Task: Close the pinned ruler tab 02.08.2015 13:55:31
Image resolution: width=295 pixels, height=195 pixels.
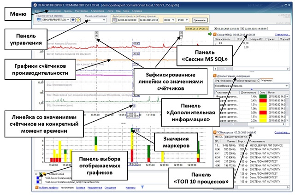Action: [x=215, y=29]
